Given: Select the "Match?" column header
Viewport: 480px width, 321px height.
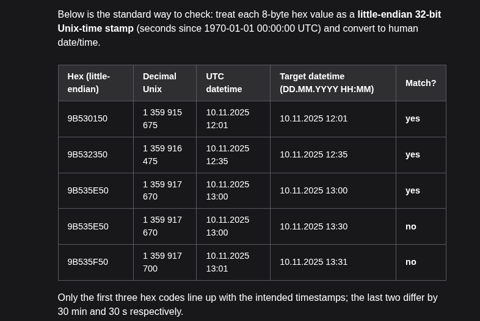Looking at the screenshot, I should (x=421, y=82).
